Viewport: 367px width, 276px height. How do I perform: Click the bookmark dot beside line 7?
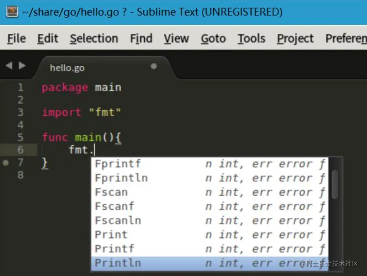[x=6, y=163]
